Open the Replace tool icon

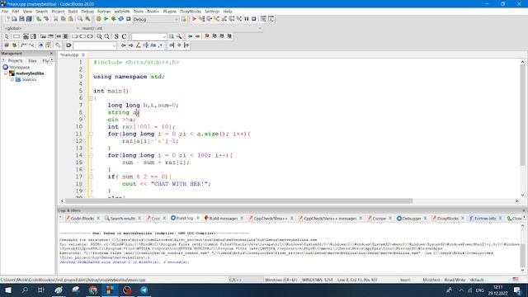pos(87,19)
